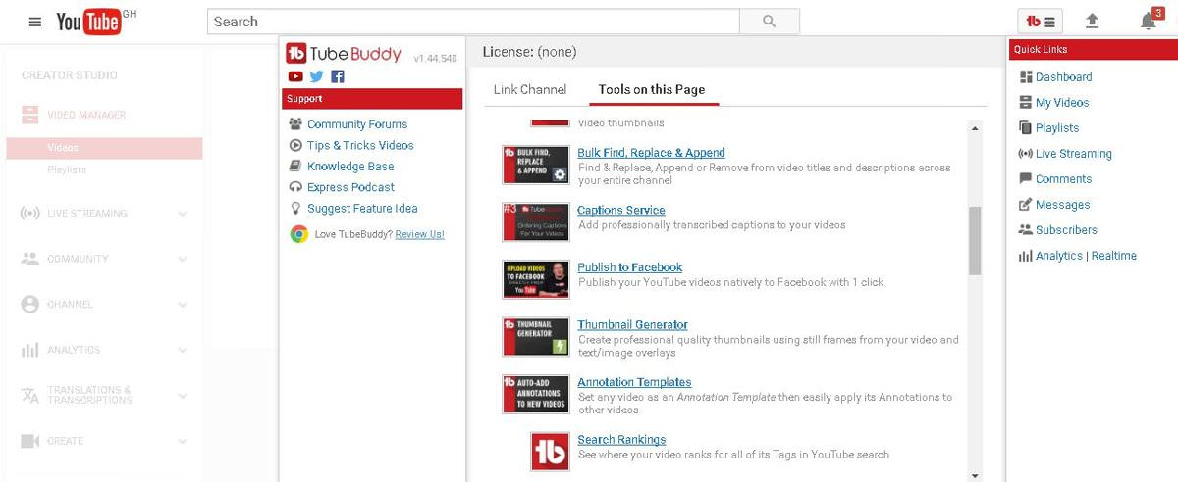Open TubeBuddy Twitter social icon
The height and width of the screenshot is (482, 1178).
point(316,76)
